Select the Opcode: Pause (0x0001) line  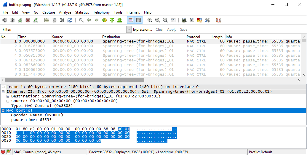click(37, 115)
